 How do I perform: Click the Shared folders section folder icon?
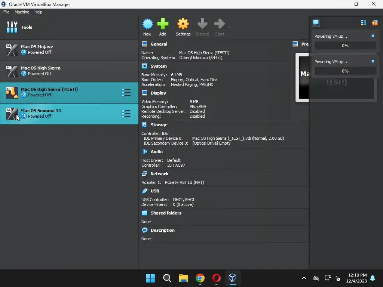click(x=145, y=213)
